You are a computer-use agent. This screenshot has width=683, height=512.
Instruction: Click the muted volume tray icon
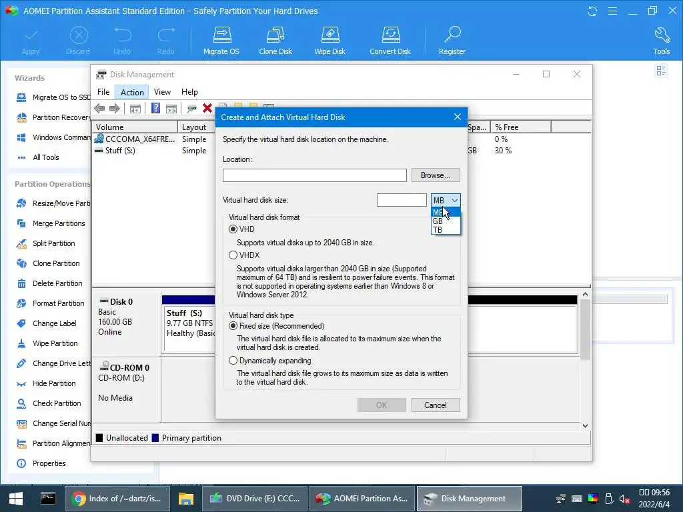(x=624, y=499)
